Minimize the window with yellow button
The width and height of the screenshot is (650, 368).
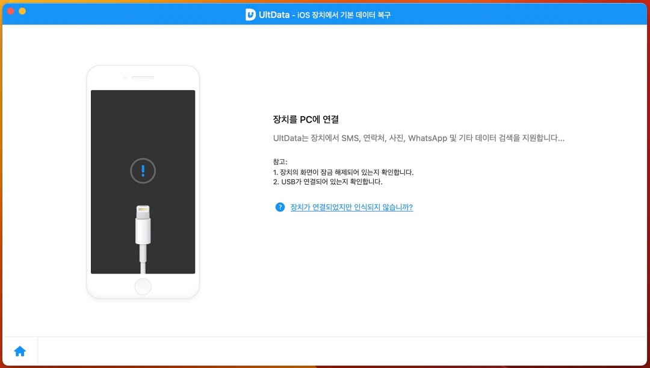22,11
